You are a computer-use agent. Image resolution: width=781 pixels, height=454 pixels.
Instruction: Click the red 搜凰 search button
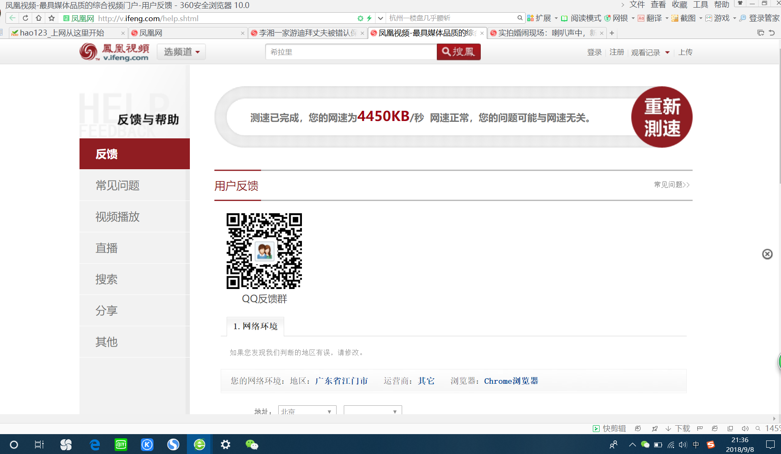(458, 52)
